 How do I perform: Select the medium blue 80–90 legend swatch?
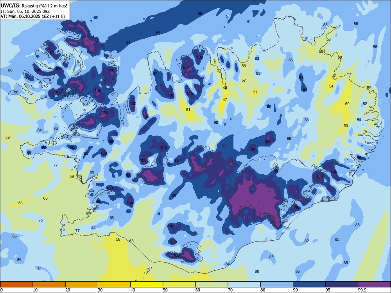pos(276,284)
